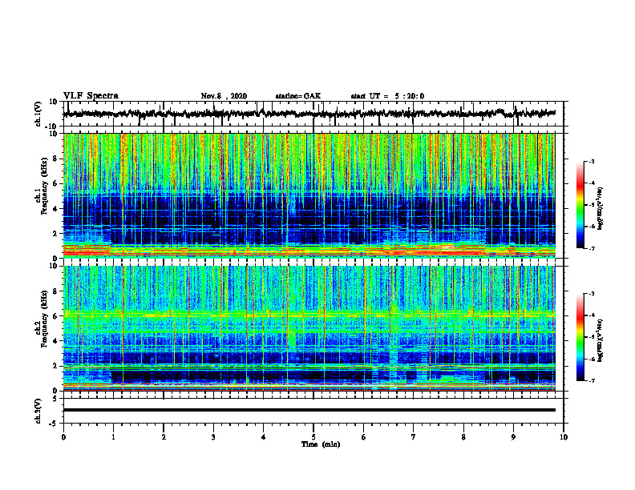
Task: Click the "Time (min)" axis label
Action: pos(321,444)
